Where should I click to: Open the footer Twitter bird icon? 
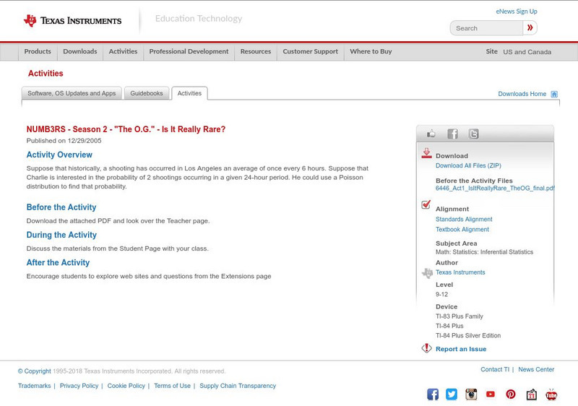click(451, 394)
